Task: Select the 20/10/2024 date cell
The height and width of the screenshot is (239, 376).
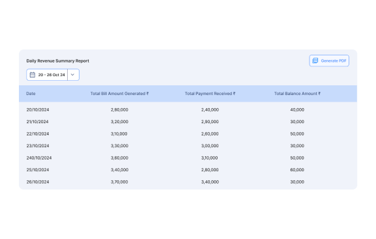Action: point(38,110)
